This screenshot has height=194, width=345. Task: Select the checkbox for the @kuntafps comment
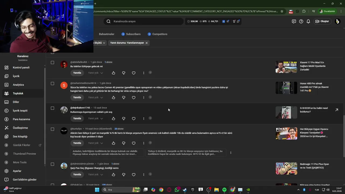click(x=53, y=129)
